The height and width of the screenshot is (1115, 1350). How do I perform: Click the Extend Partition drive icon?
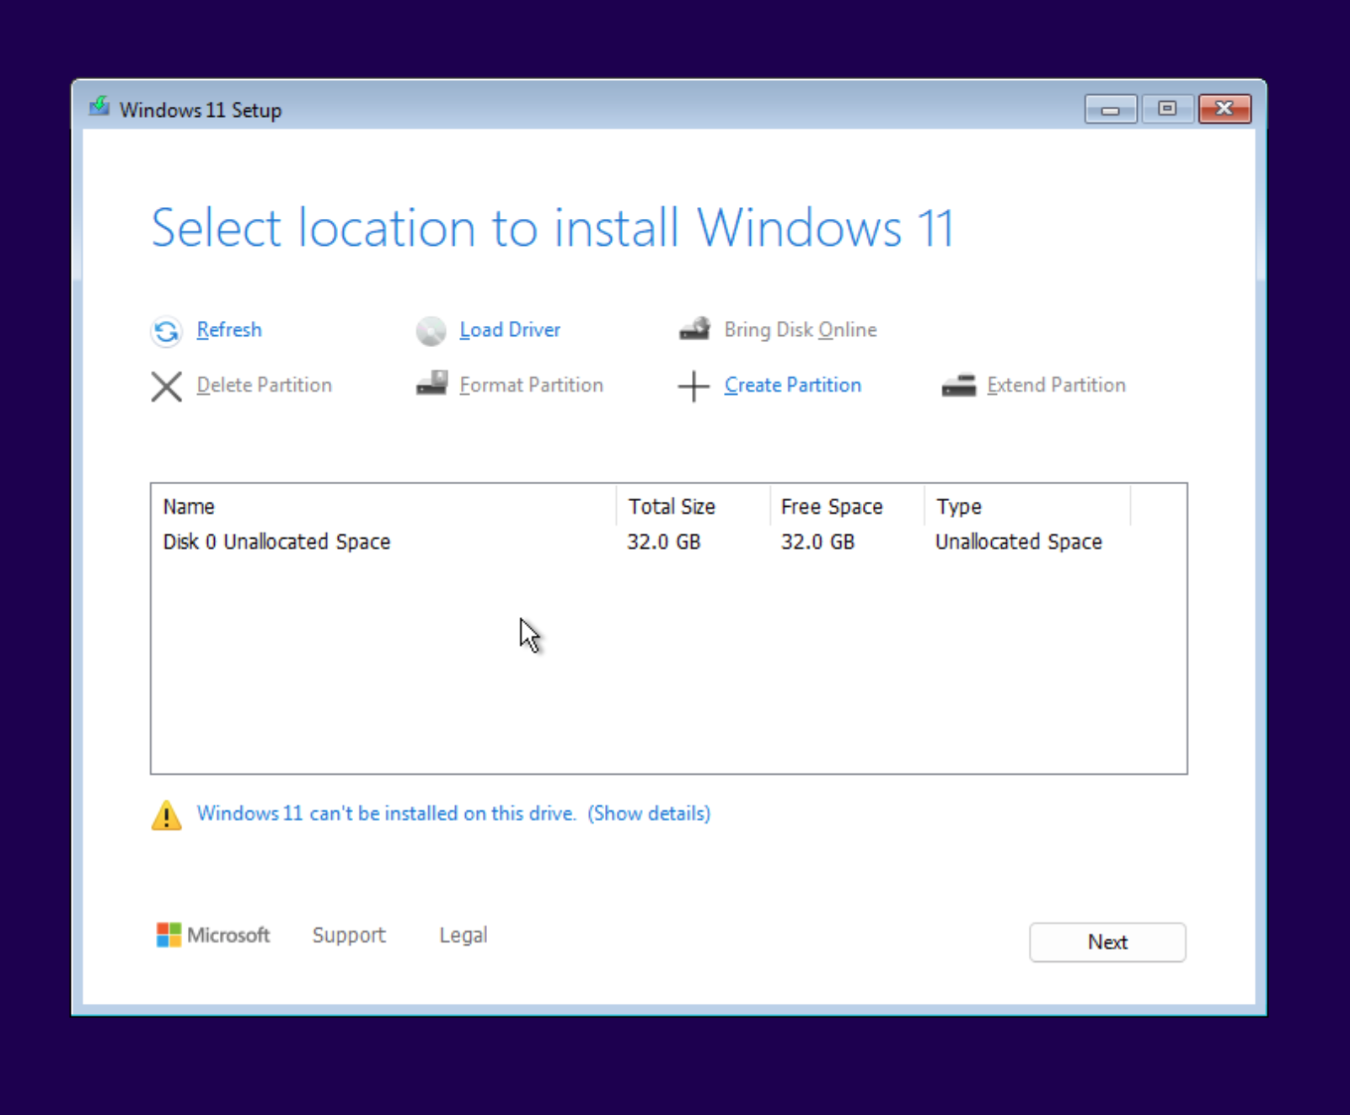(x=958, y=385)
